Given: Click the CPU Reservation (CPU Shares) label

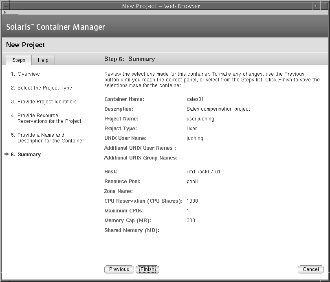Looking at the screenshot, I should point(143,201).
